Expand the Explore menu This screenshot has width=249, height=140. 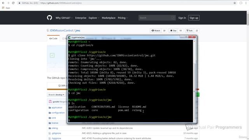tap(94, 18)
